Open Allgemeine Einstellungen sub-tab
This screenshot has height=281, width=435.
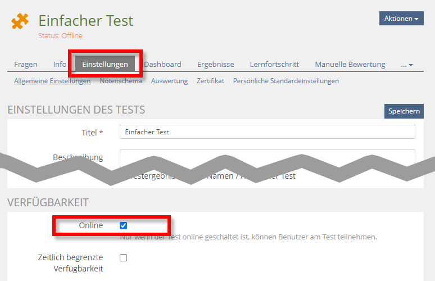coord(52,81)
